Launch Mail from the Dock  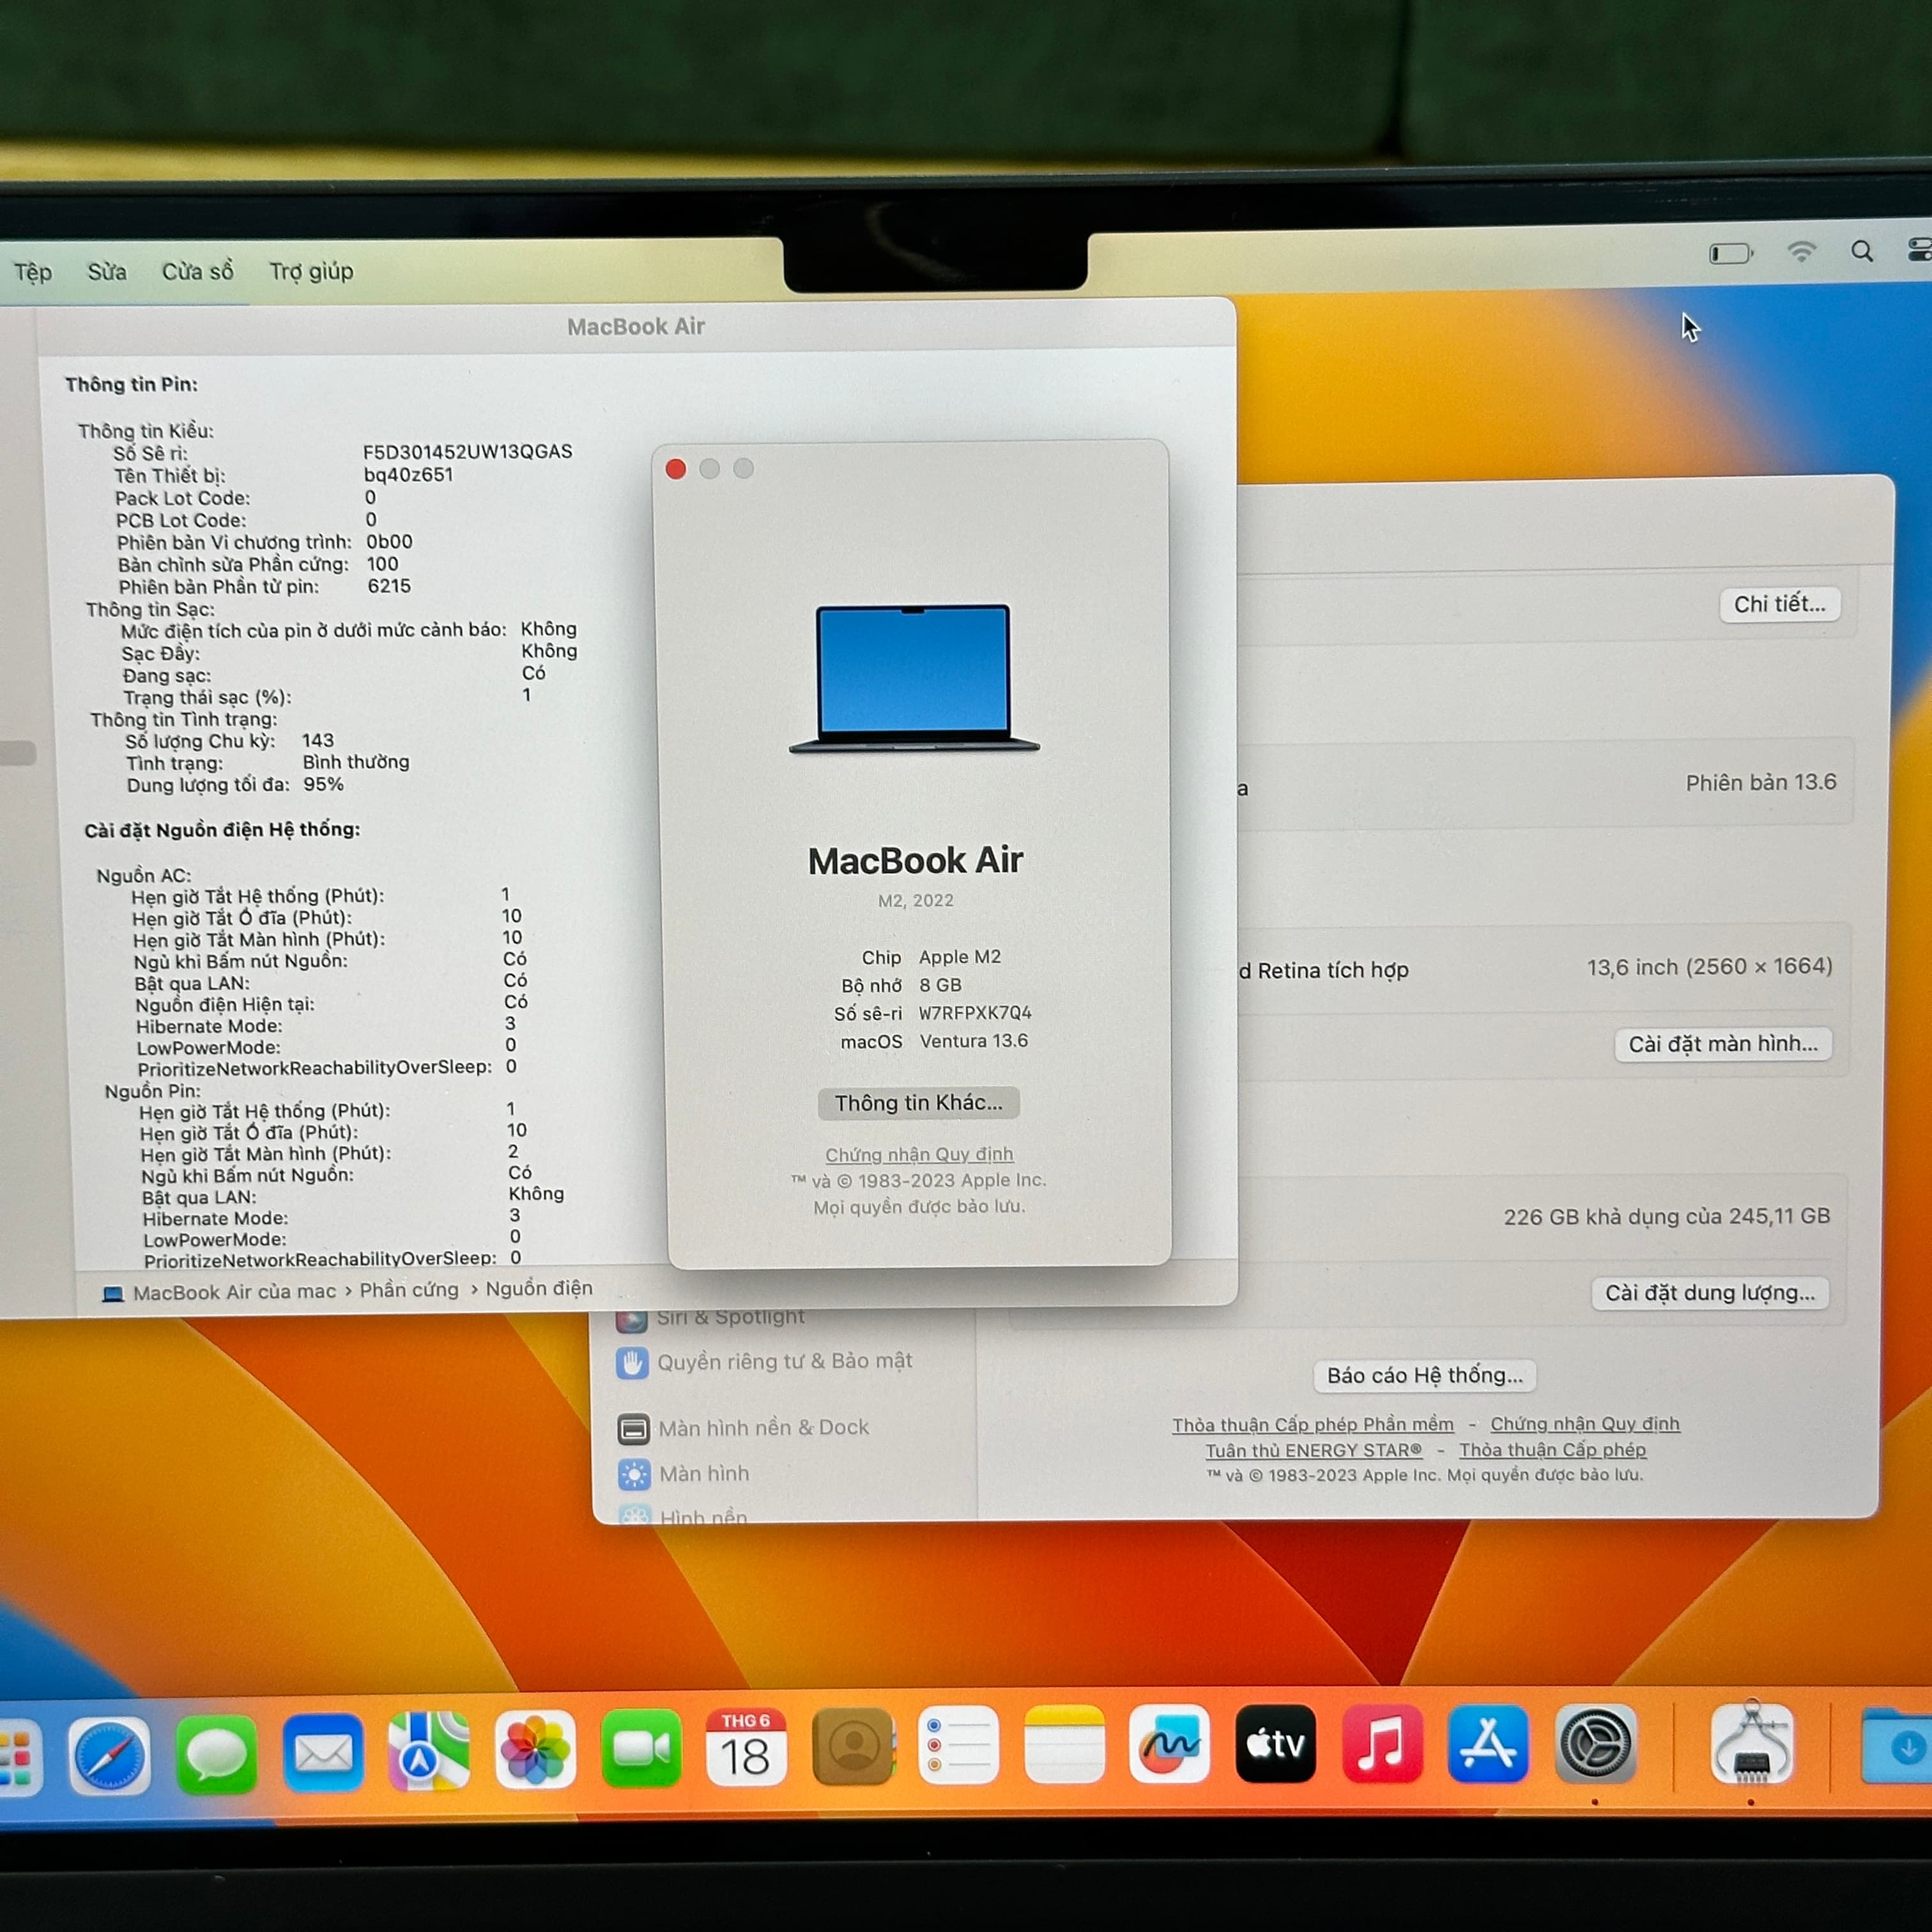tap(323, 1752)
